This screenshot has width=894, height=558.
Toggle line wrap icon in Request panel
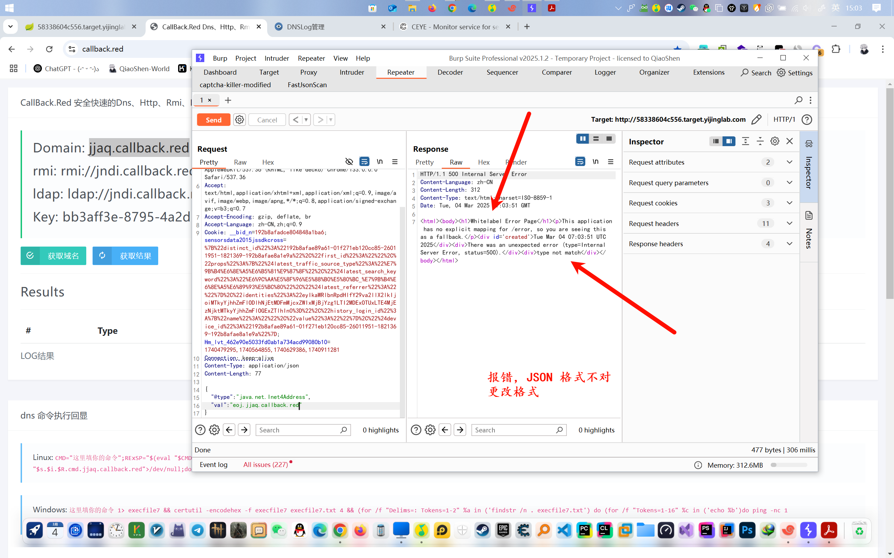tap(364, 161)
